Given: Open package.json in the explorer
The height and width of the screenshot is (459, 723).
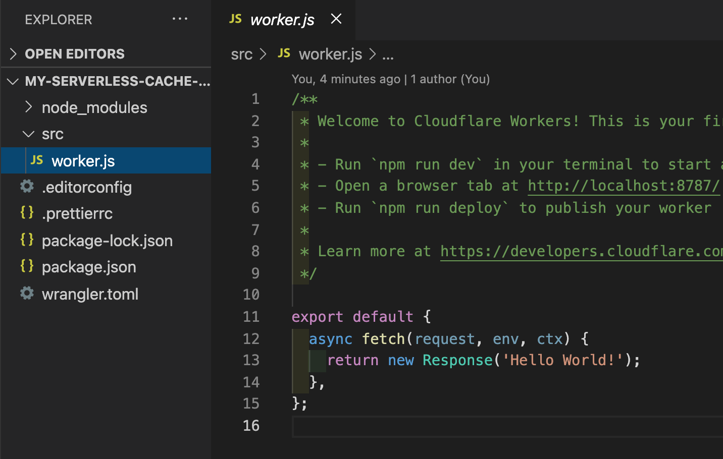Looking at the screenshot, I should point(89,267).
